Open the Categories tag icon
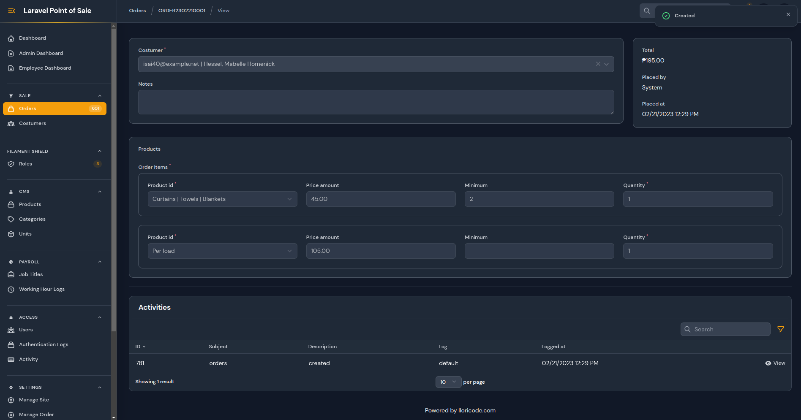 pyautogui.click(x=11, y=219)
